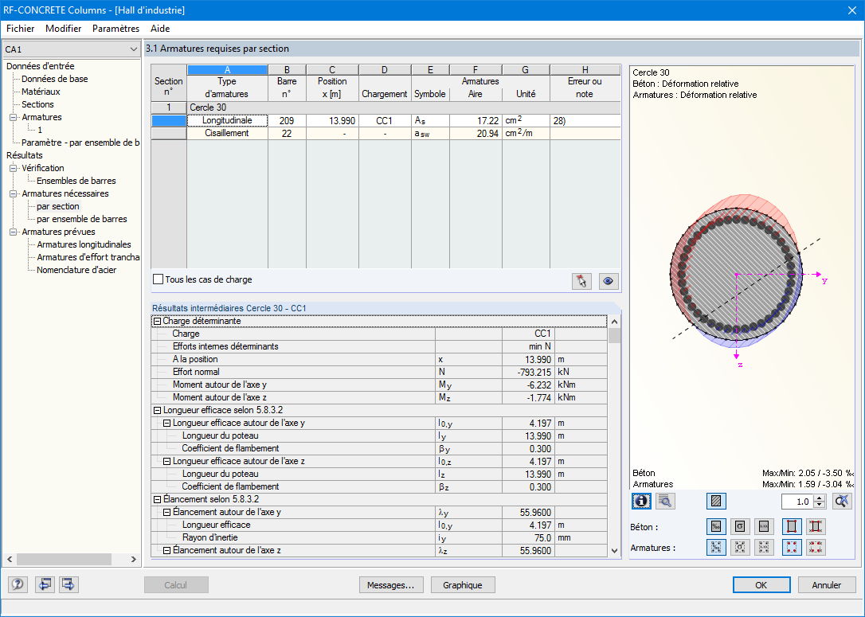Open the Modifier menu

(64, 28)
